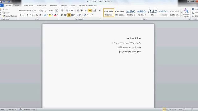Click the zoom out minus button
The width and height of the screenshot is (198, 111).
point(184,109)
